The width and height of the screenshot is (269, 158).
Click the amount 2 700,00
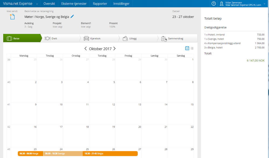pos(260,47)
